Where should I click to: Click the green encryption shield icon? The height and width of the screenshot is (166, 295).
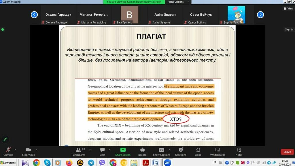tap(3, 29)
